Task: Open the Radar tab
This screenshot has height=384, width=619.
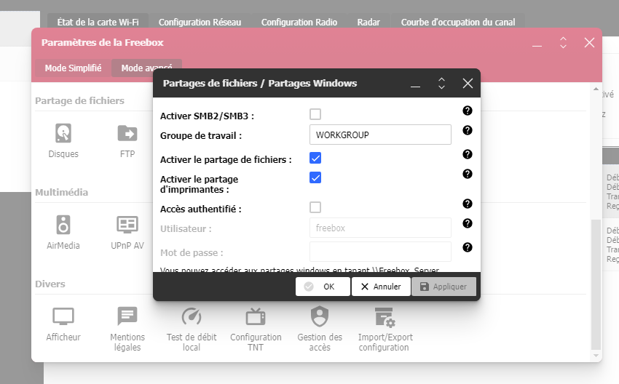Action: tap(368, 22)
